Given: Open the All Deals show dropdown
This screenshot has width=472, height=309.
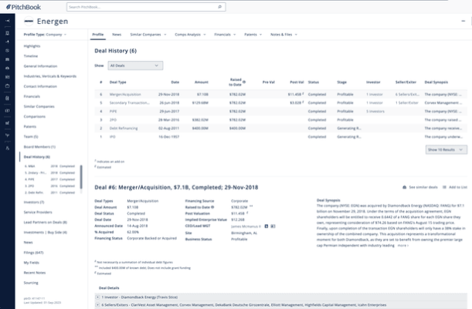Looking at the screenshot, I should pos(135,66).
